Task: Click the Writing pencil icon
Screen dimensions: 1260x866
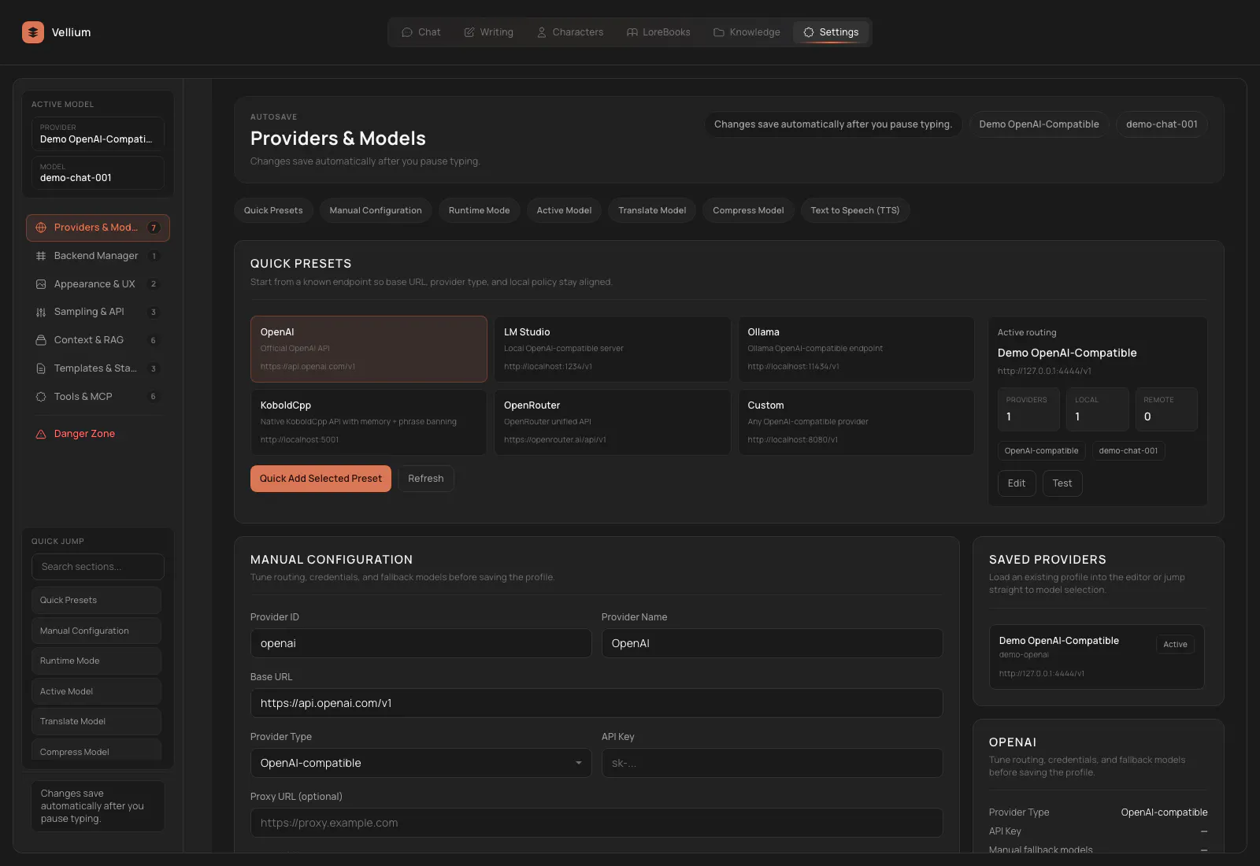Action: (x=469, y=32)
